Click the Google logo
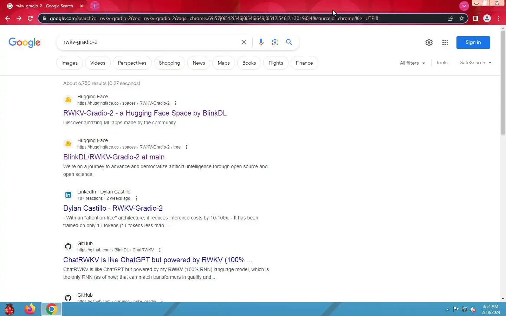This screenshot has width=506, height=316. [x=25, y=42]
